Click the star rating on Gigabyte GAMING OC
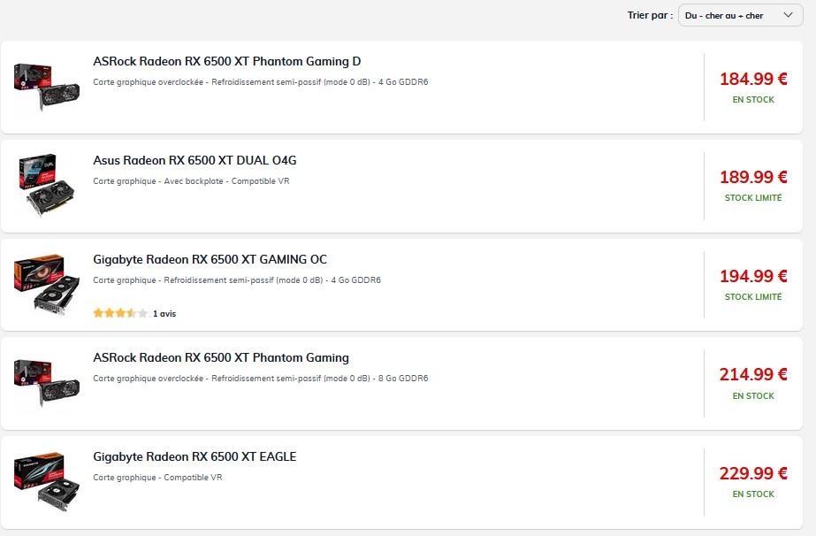This screenshot has width=816, height=536. coord(120,313)
